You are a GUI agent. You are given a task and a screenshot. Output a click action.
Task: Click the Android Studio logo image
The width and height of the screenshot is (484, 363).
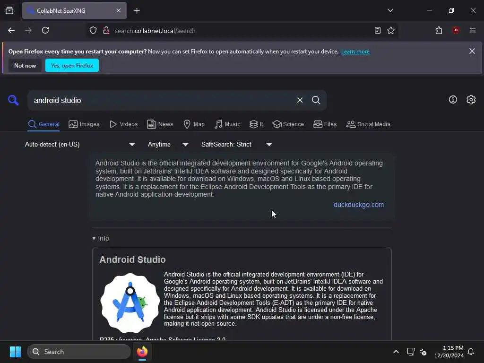coord(130,303)
